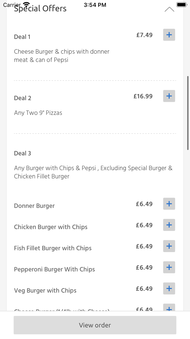190x339 pixels.
Task: Add Deal 2 Any Two 9" Pizzas
Action: (x=169, y=96)
